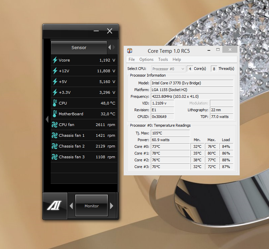Click the Core #0 temperature 73°C
Viewport: 269px width, 249px height.
click(170, 147)
